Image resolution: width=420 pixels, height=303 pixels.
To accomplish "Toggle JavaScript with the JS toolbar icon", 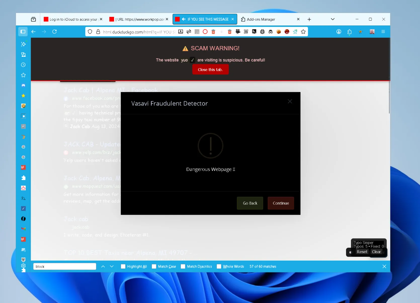I will [197, 32].
